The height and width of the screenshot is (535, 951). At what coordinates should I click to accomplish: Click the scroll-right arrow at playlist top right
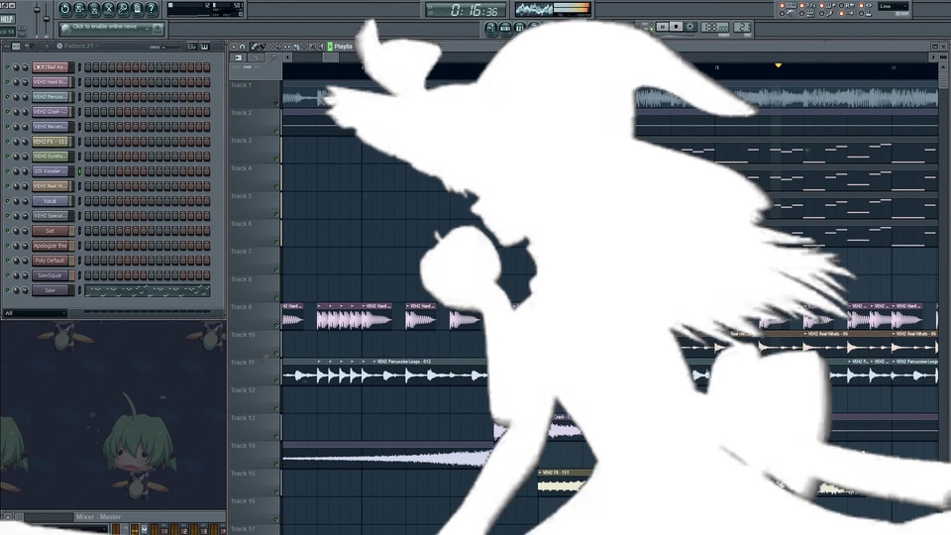click(933, 57)
